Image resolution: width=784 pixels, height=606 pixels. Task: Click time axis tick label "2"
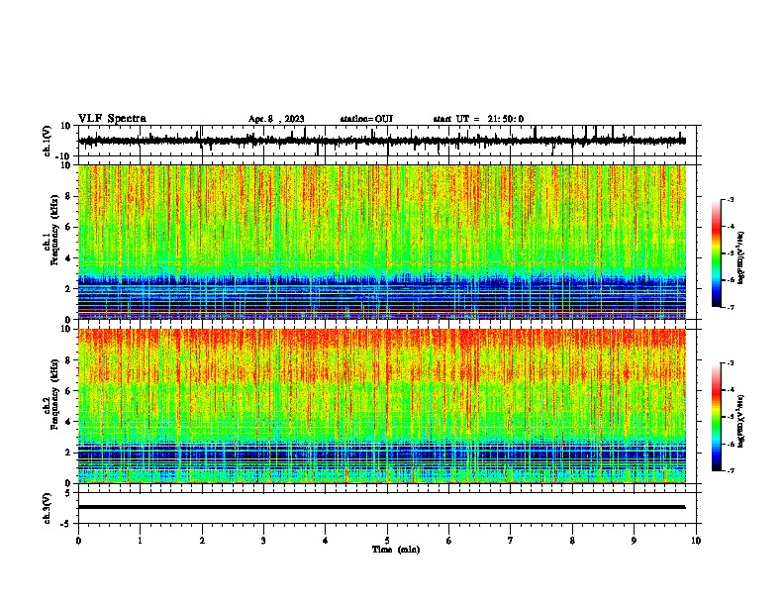(x=202, y=541)
